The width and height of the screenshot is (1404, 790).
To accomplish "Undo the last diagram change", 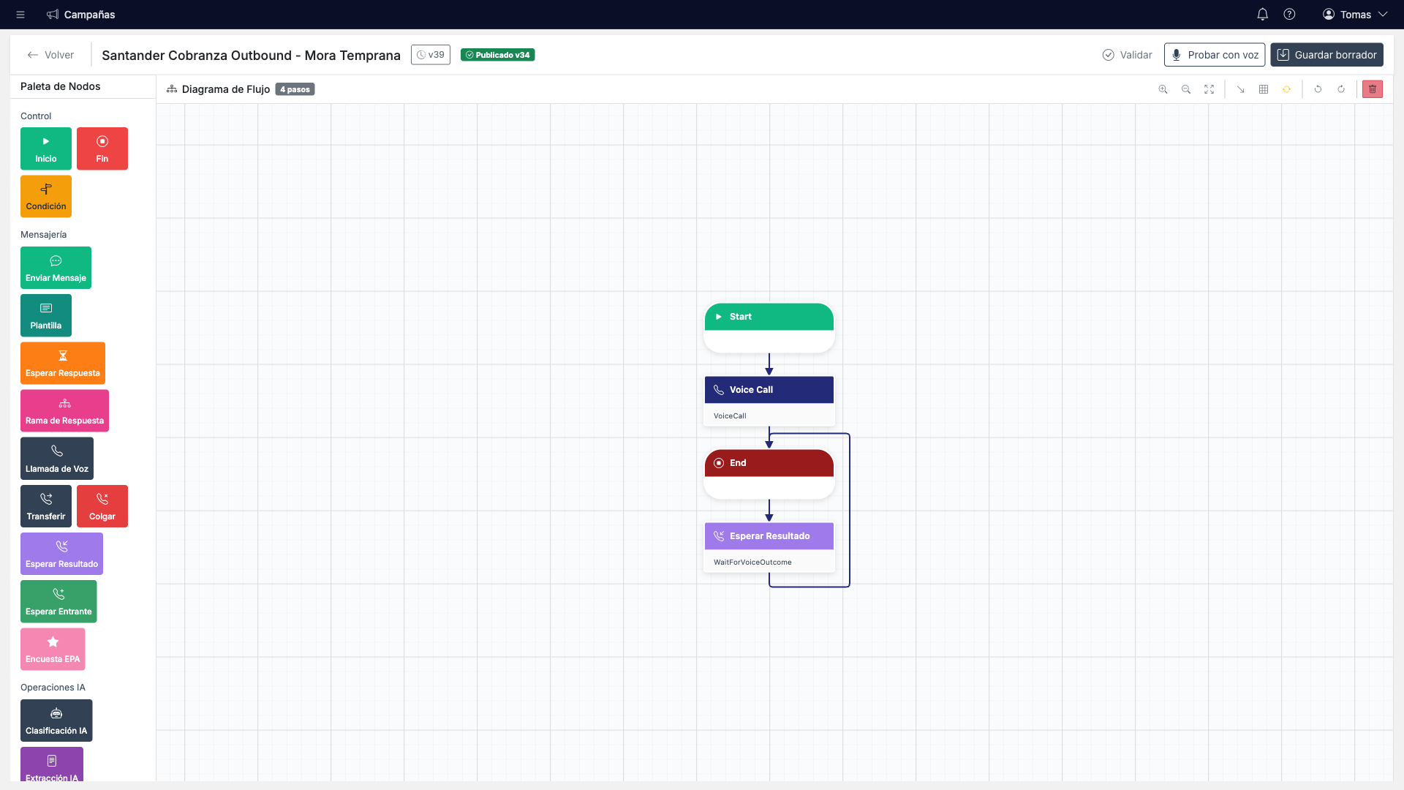I will 1318,89.
